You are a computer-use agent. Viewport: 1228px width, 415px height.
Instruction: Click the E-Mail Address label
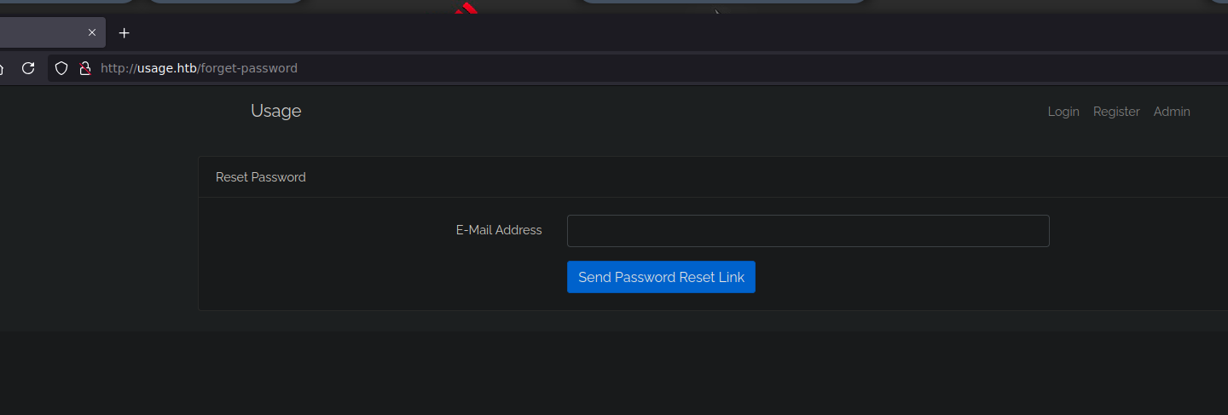point(499,230)
